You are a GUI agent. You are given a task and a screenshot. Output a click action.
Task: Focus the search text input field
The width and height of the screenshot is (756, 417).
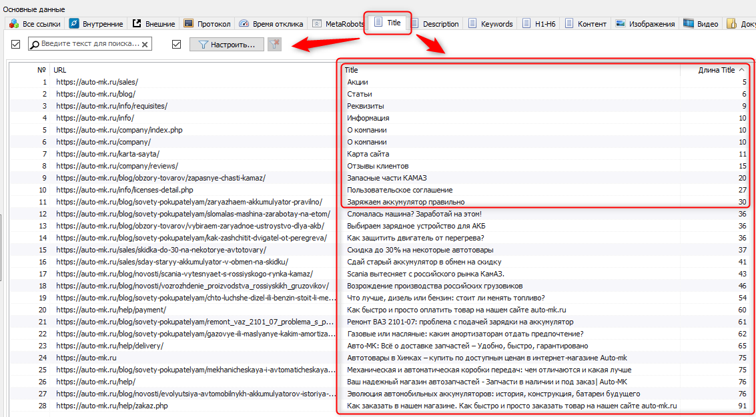(x=89, y=44)
